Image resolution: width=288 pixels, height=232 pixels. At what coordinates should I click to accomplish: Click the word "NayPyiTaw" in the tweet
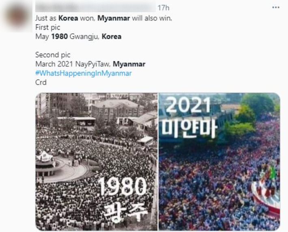tap(97, 64)
